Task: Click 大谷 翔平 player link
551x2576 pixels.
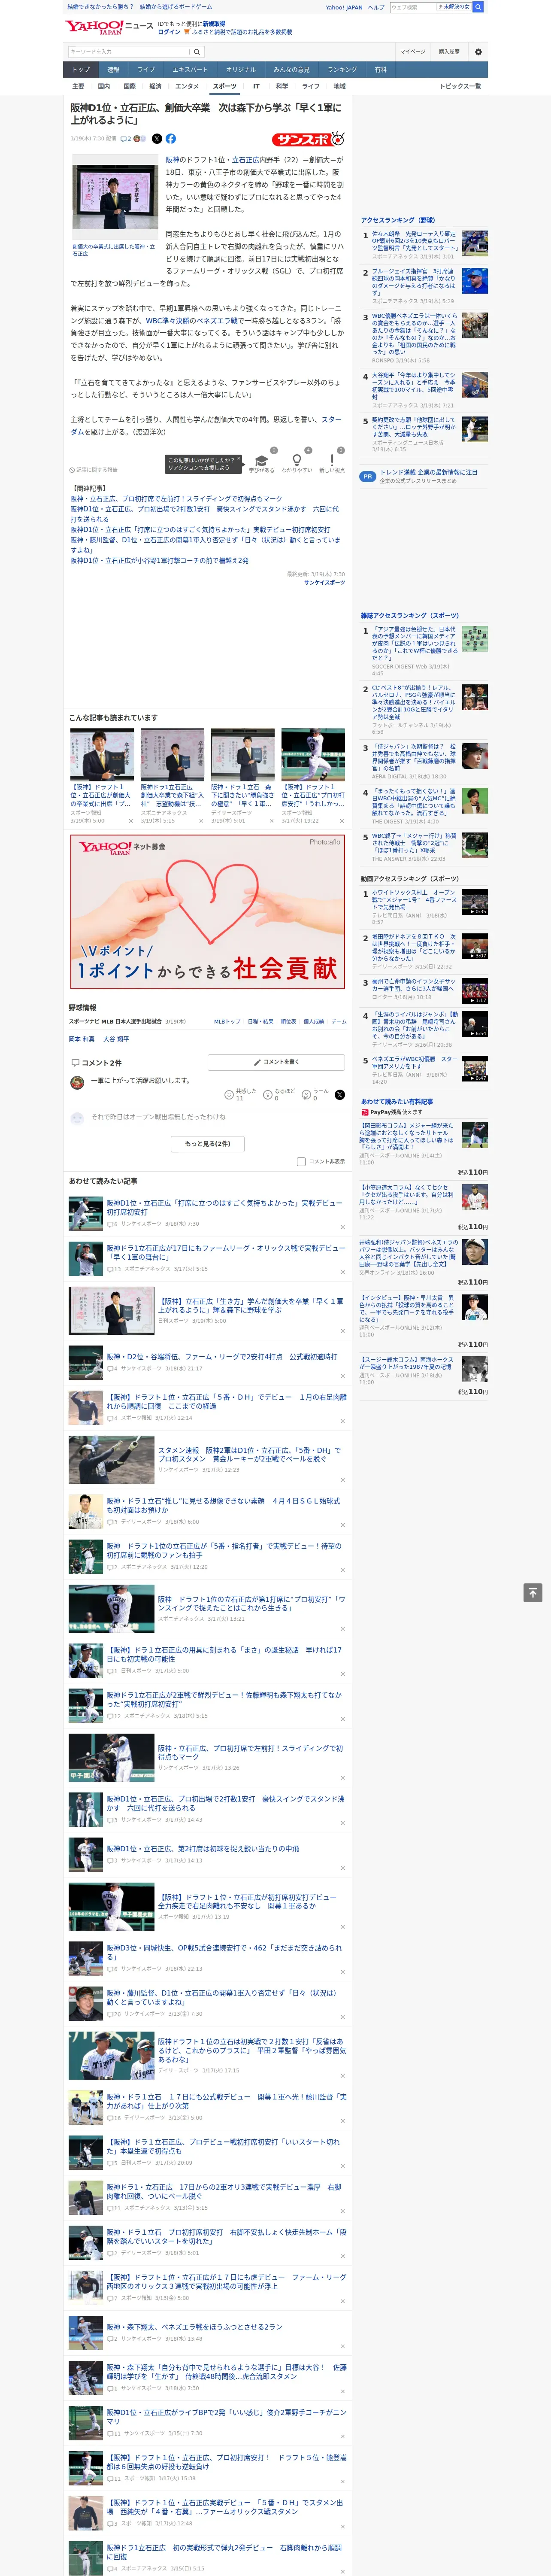Action: pyautogui.click(x=116, y=1039)
